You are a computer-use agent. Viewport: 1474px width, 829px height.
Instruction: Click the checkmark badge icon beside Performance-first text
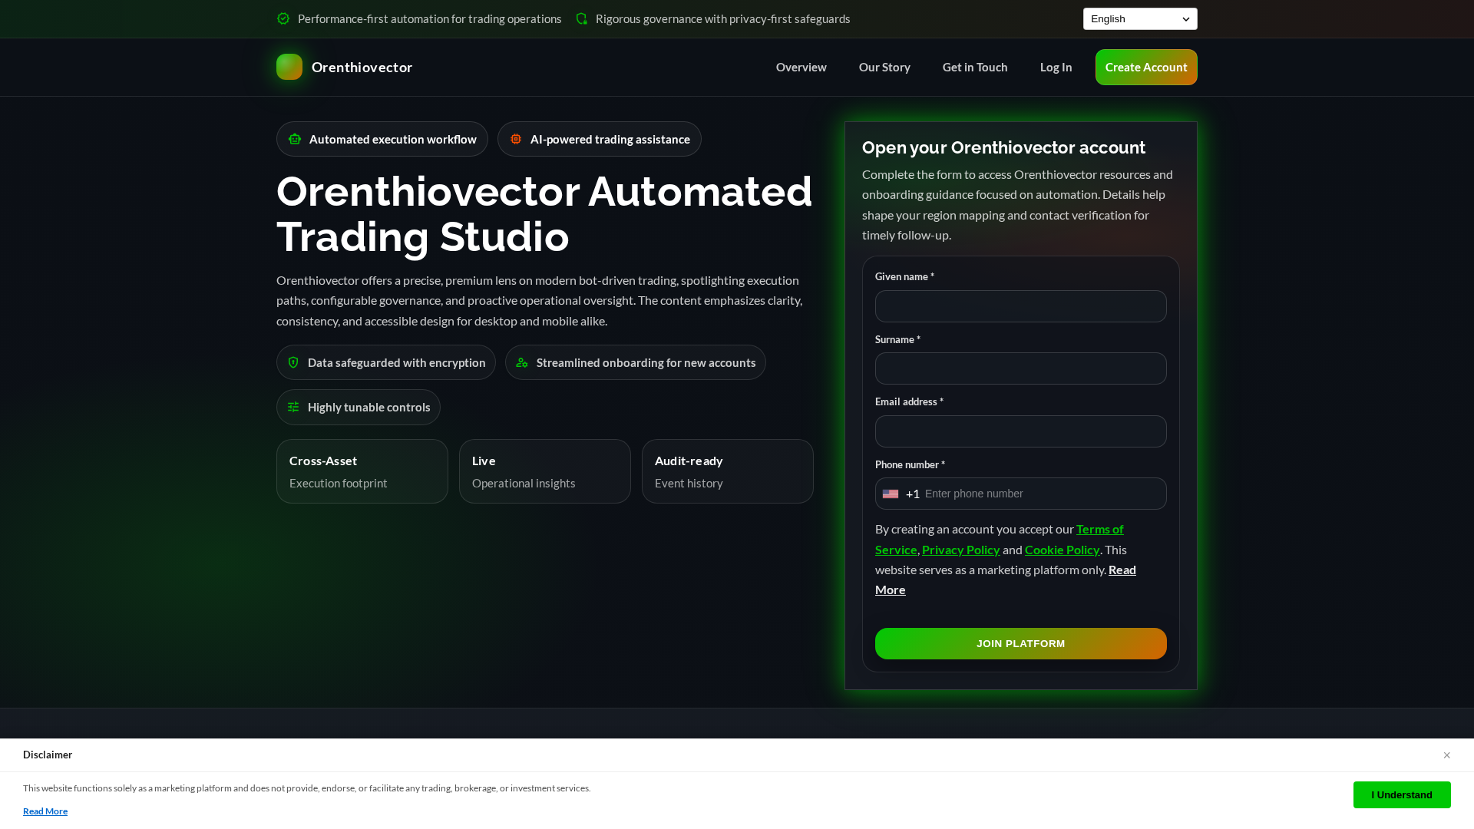click(x=283, y=18)
